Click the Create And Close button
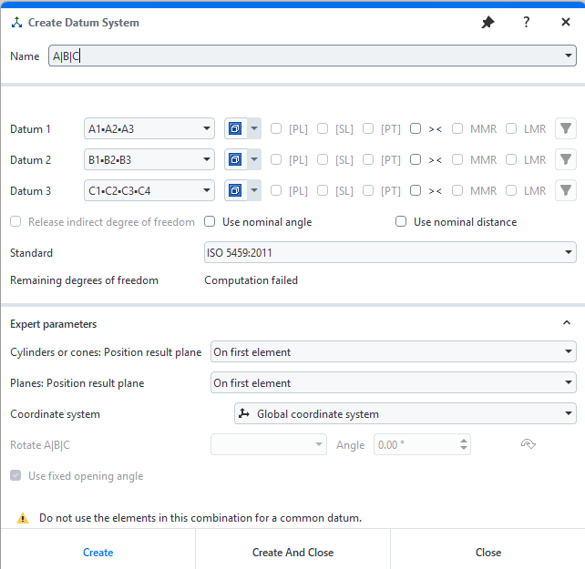585x569 pixels. coord(292,553)
